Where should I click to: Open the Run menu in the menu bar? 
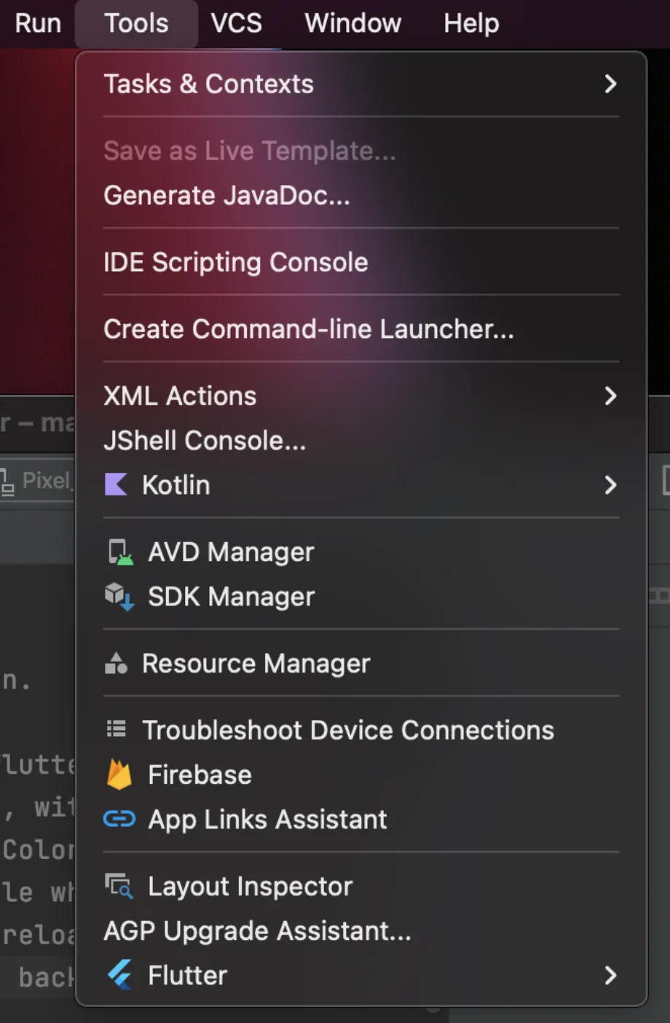click(x=38, y=23)
